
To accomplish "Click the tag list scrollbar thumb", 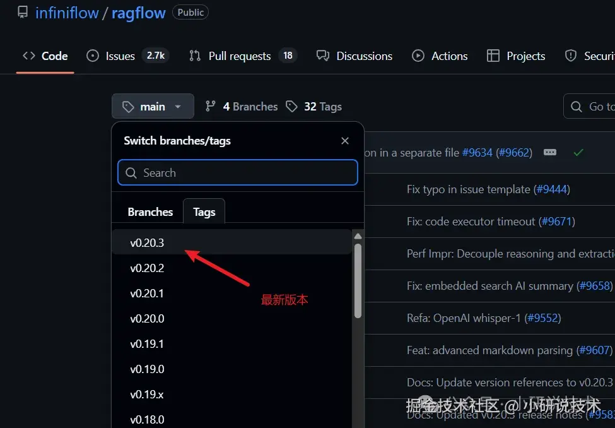I will (358, 281).
